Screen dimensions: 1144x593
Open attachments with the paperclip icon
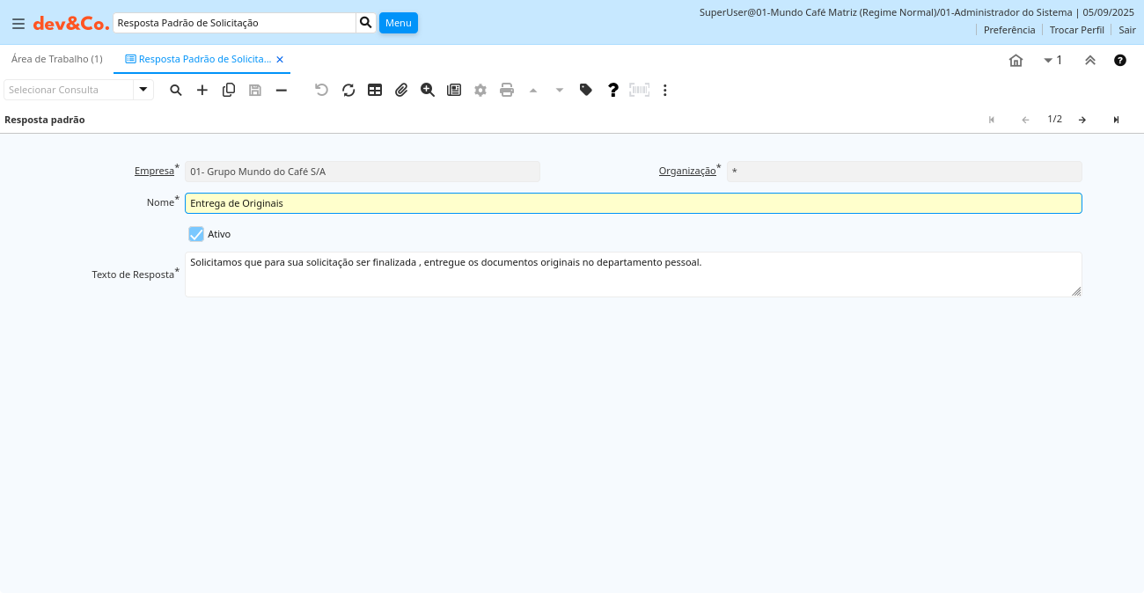401,90
